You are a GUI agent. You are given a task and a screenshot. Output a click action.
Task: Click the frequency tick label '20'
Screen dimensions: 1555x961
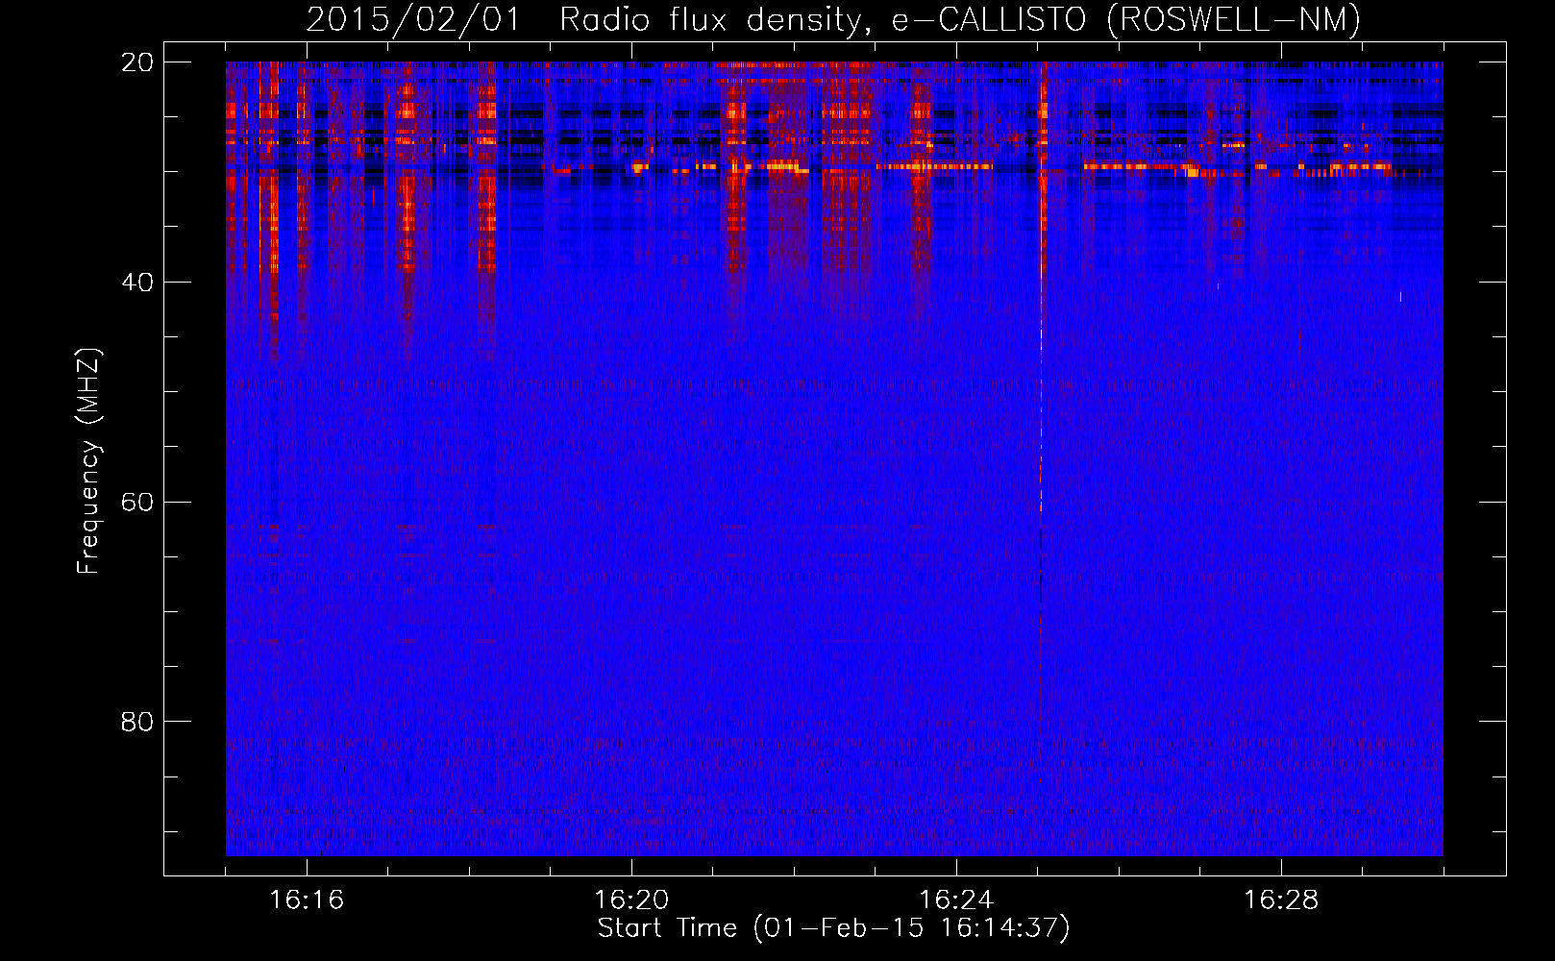click(137, 62)
